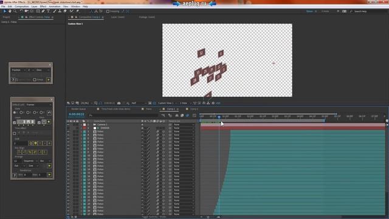Open the Composition Mini-Flowchart icon in timeline
This screenshot has height=219, width=389.
[163, 116]
